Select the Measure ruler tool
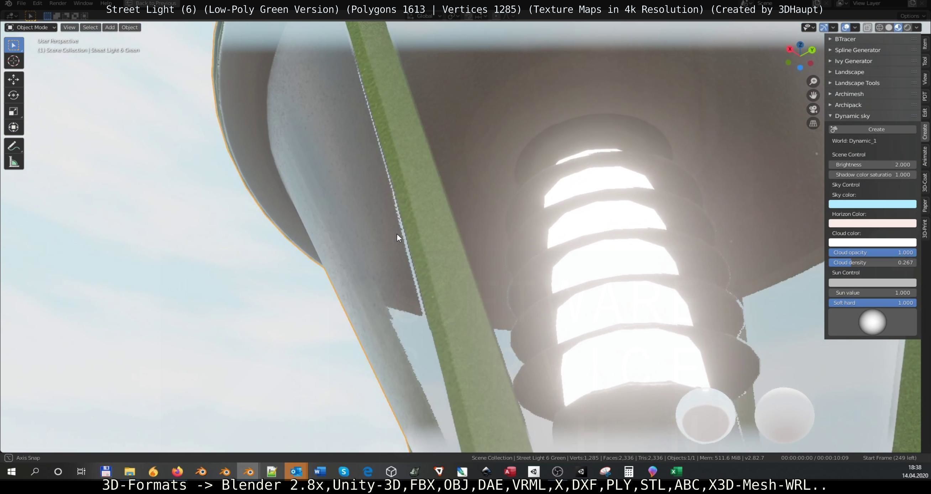 point(14,162)
